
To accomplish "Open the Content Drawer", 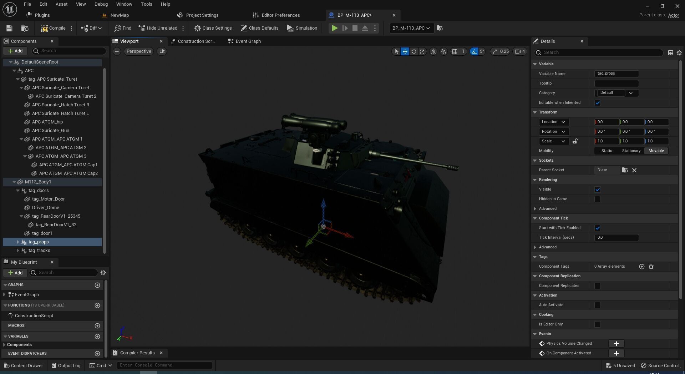I will tap(24, 366).
